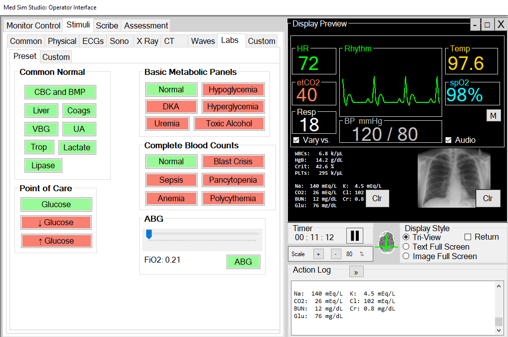
Task: Increase display scale with the plus button
Action: click(318, 254)
